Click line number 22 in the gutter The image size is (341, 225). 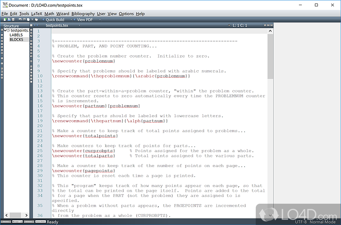click(x=40, y=136)
